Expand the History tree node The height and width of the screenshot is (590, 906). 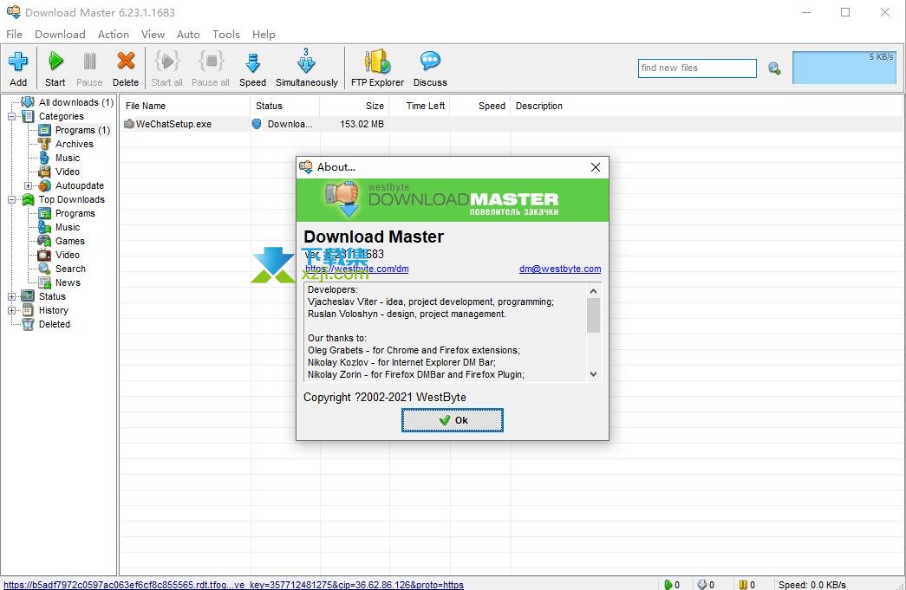pyautogui.click(x=11, y=310)
